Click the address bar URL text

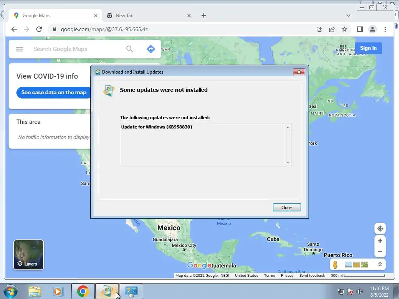[x=104, y=29]
